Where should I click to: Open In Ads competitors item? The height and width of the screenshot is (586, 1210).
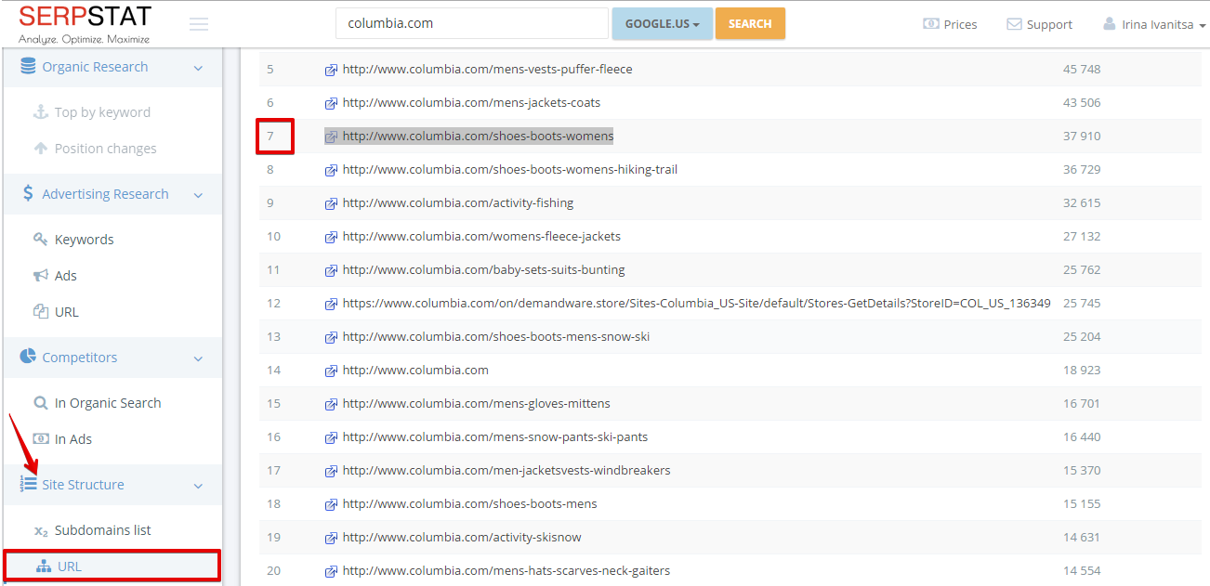click(x=72, y=439)
